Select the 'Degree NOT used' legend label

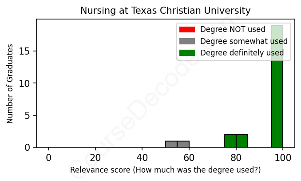click(233, 30)
